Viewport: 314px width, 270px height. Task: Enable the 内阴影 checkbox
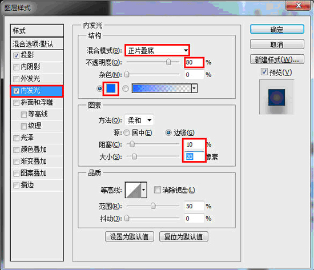pyautogui.click(x=16, y=67)
